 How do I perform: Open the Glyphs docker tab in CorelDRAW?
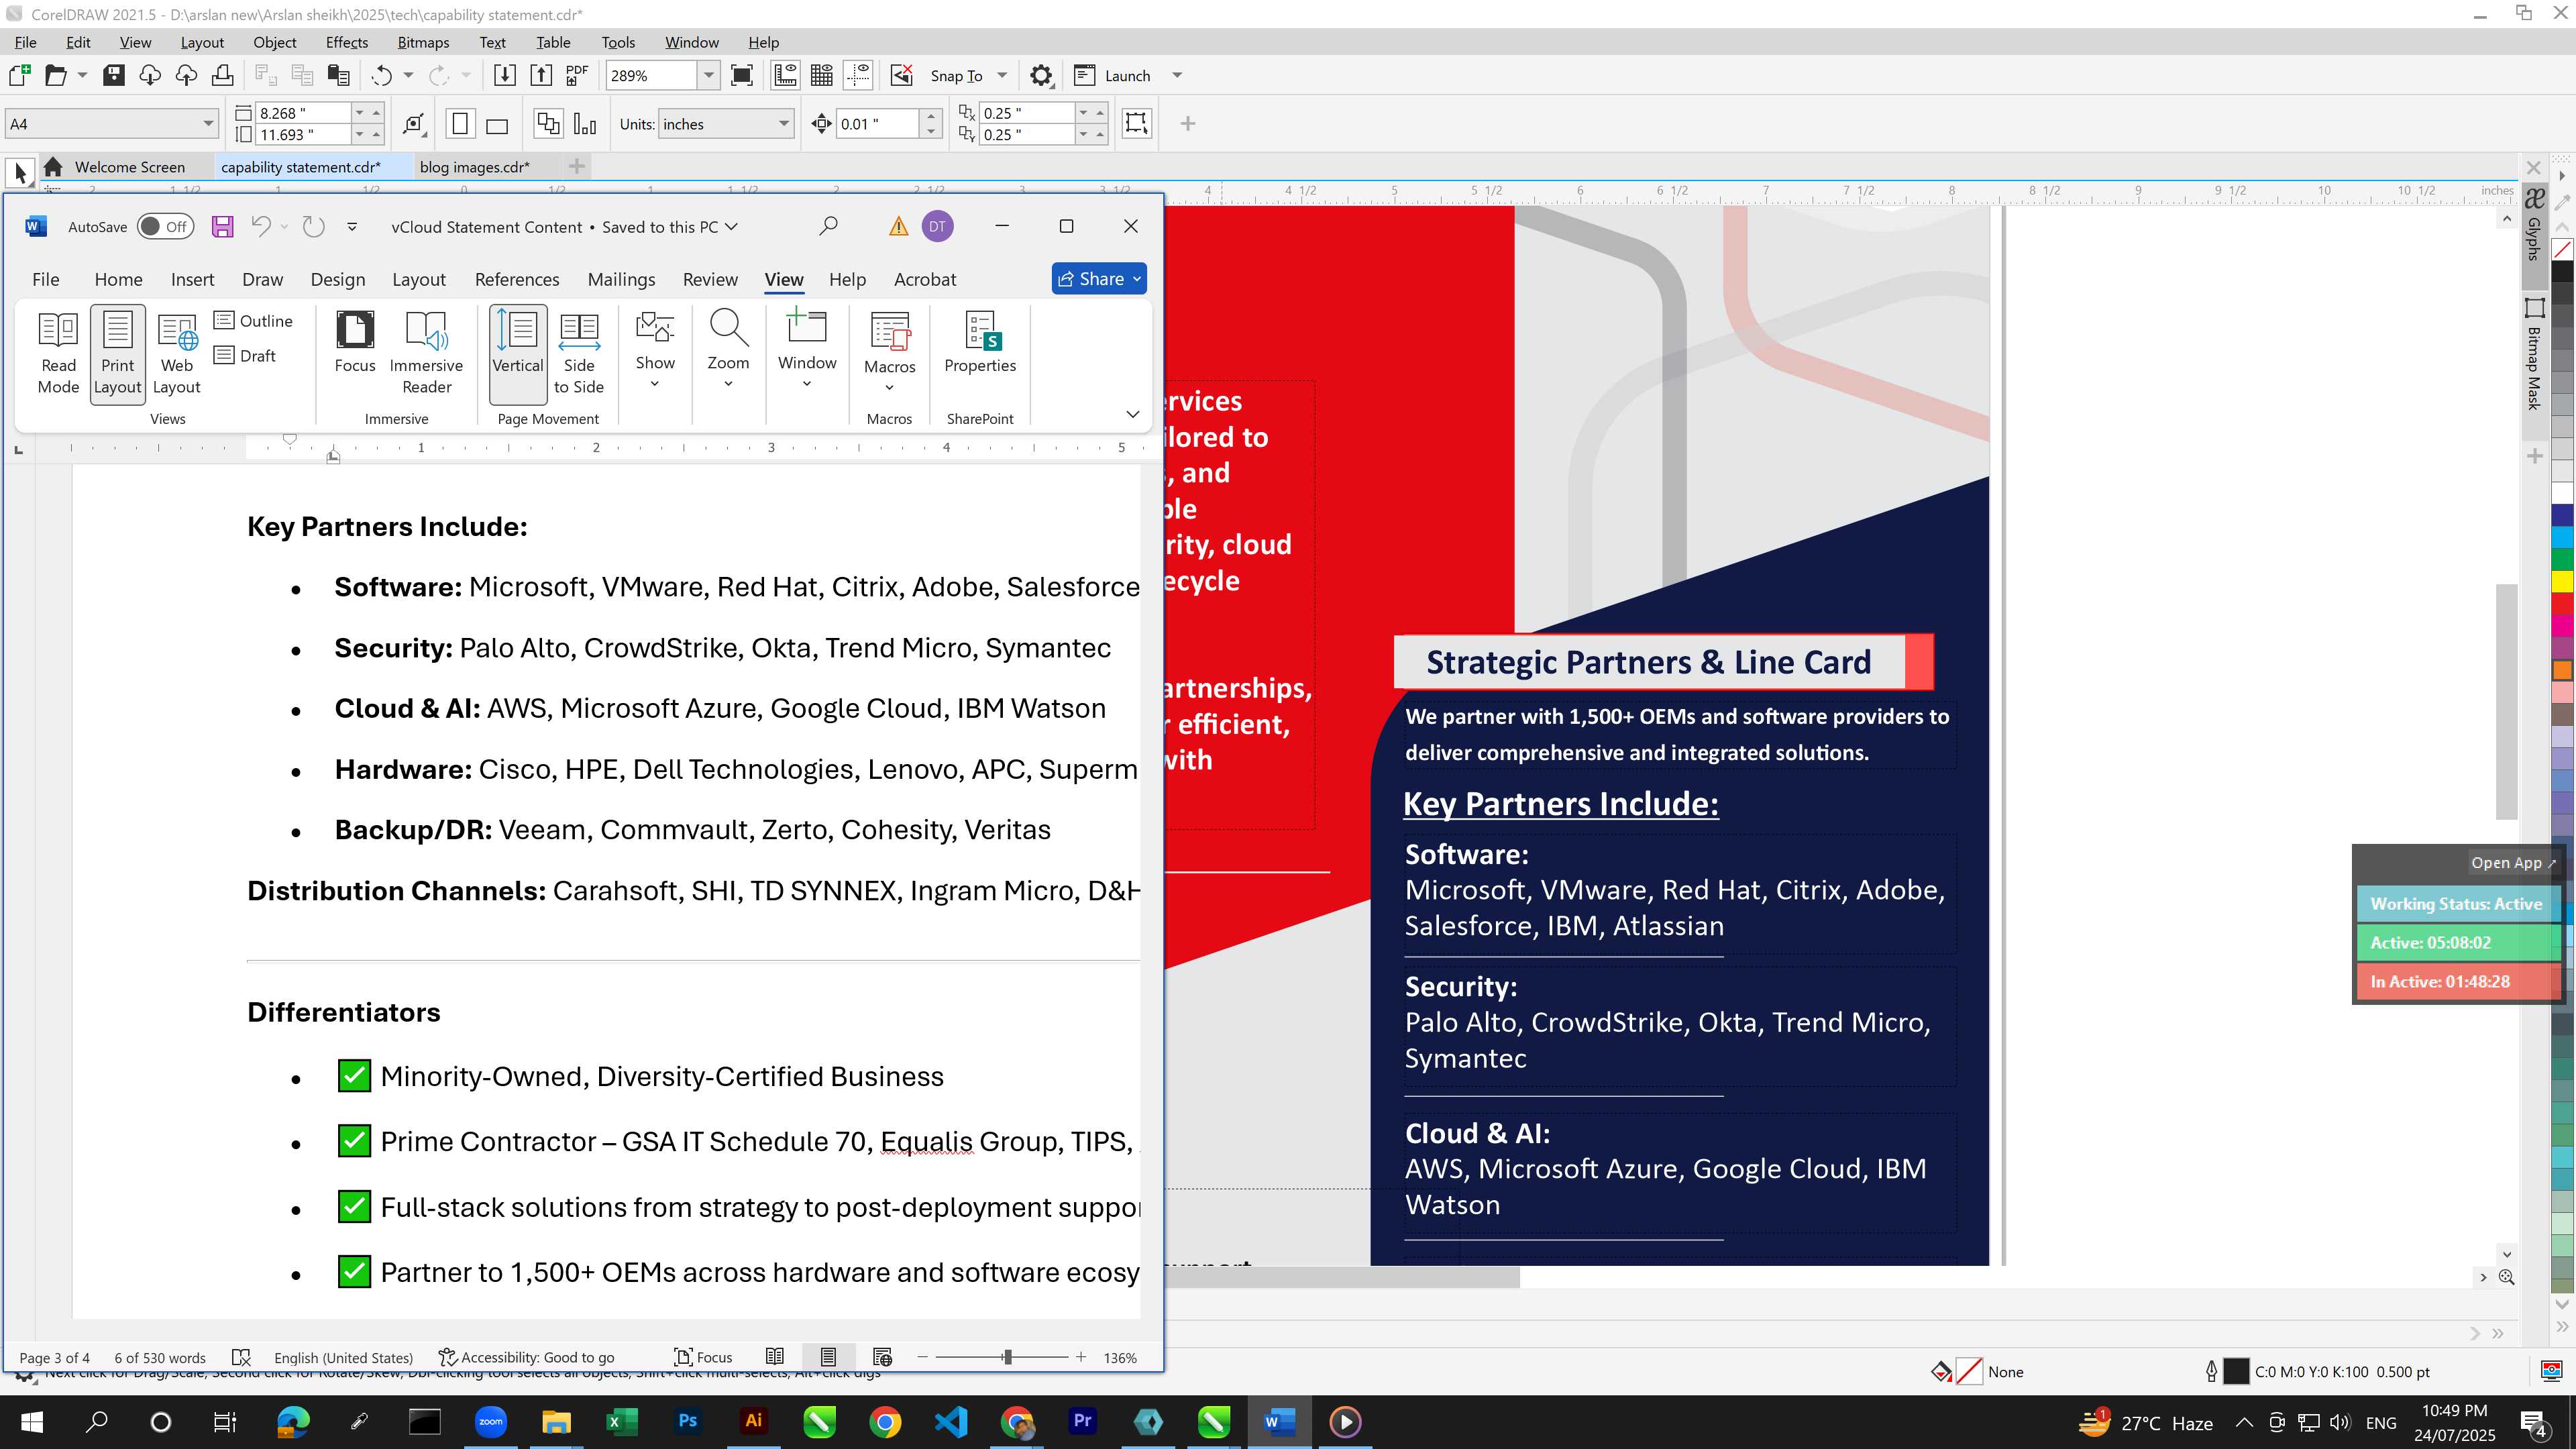tap(2534, 225)
